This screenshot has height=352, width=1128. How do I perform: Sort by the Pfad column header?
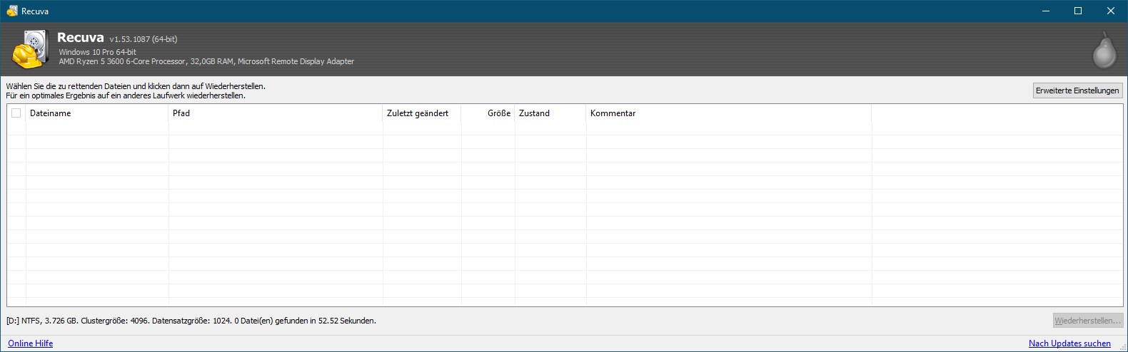click(276, 113)
